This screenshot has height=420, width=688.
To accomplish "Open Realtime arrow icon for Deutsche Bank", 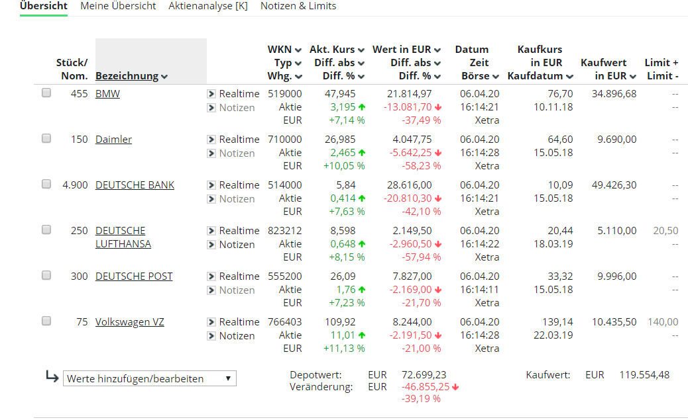I will 211,185.
